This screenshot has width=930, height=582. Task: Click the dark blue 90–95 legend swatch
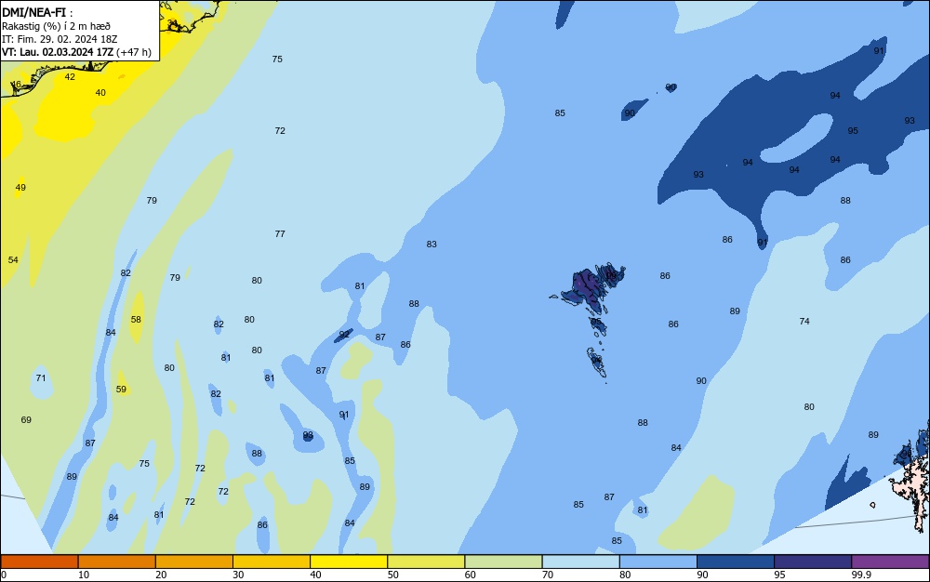736,562
